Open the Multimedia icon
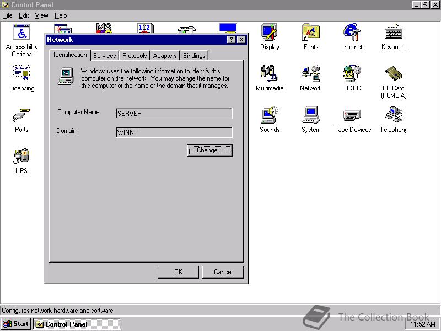 pos(270,73)
